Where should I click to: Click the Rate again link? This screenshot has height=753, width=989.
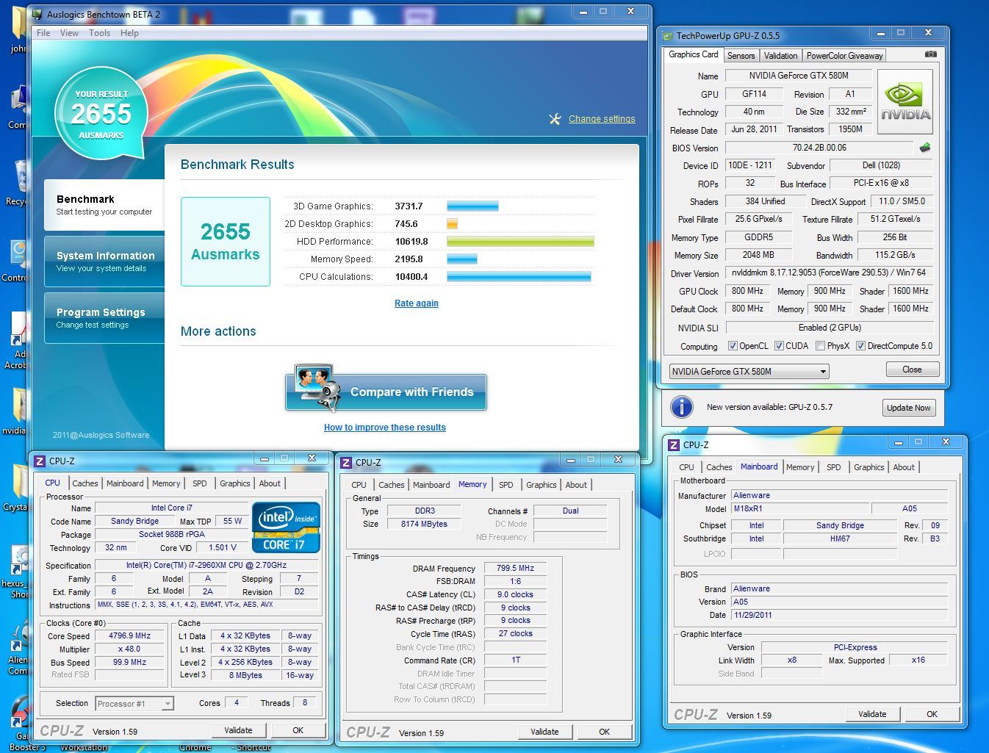[416, 303]
